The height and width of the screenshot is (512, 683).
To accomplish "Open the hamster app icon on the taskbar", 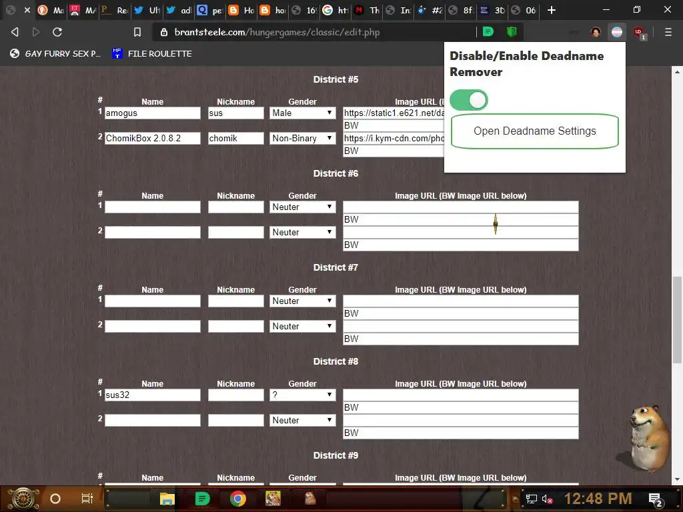I will (x=309, y=499).
